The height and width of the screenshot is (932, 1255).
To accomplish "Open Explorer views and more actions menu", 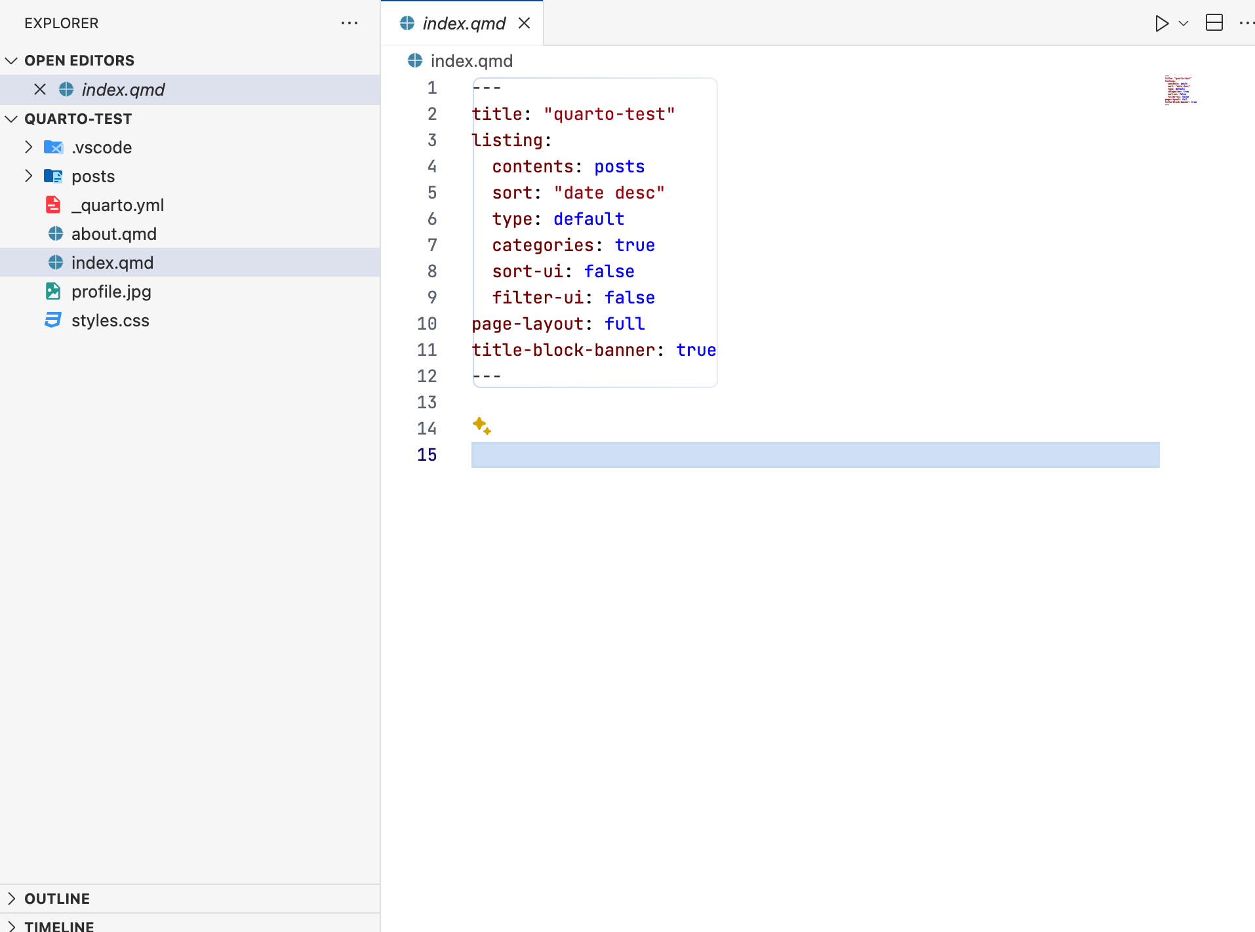I will coord(349,24).
